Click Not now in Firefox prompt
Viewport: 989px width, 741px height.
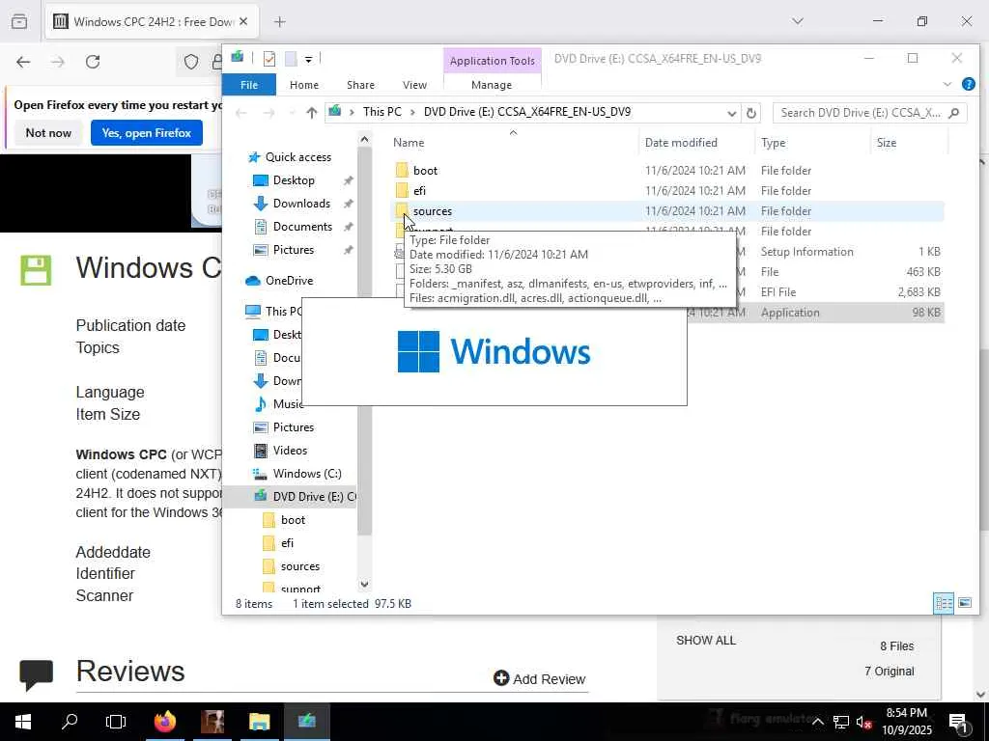pyautogui.click(x=48, y=133)
